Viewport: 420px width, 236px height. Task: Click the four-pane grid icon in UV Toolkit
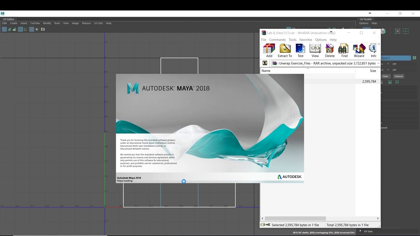(406, 31)
